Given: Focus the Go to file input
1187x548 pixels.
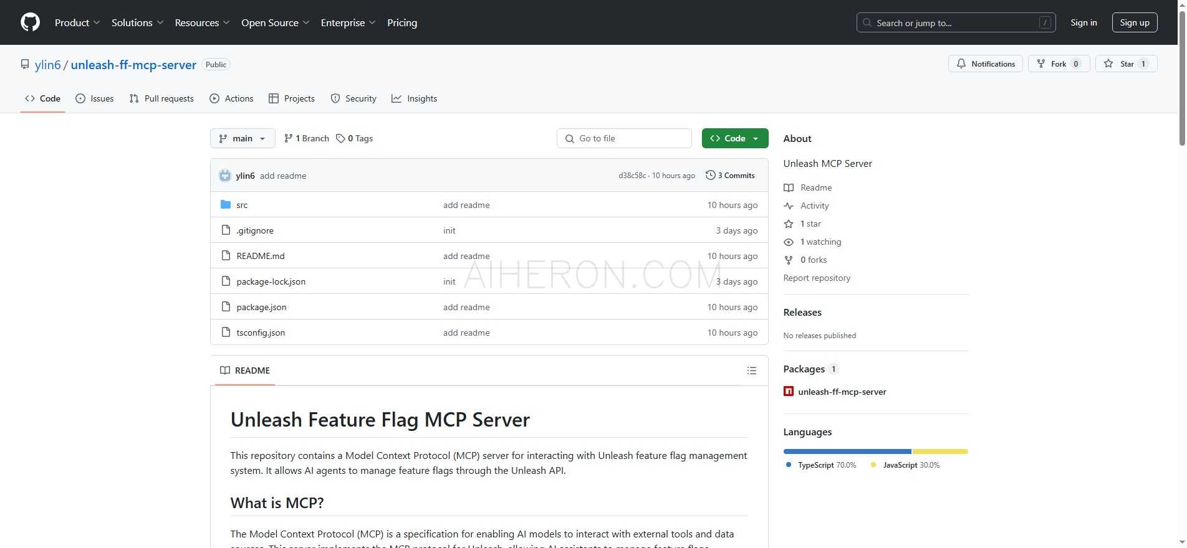Looking at the screenshot, I should click(624, 138).
